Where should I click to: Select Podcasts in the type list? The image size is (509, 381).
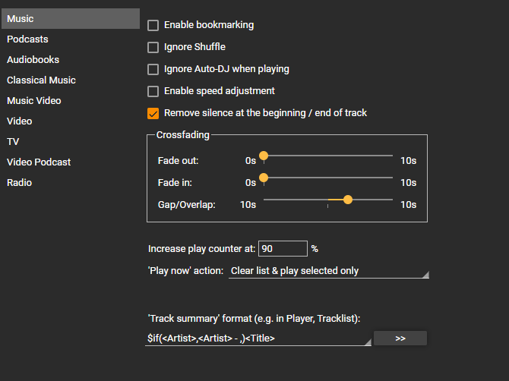click(x=27, y=39)
